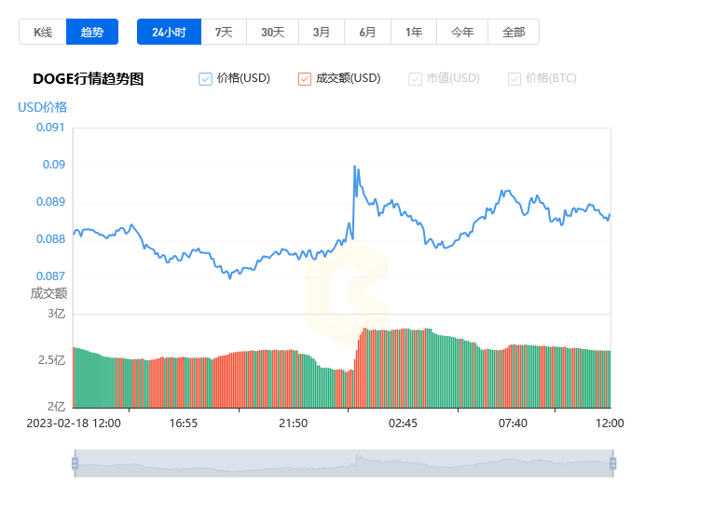Switch chart to the 6月 range
The height and width of the screenshot is (524, 727).
tap(367, 32)
